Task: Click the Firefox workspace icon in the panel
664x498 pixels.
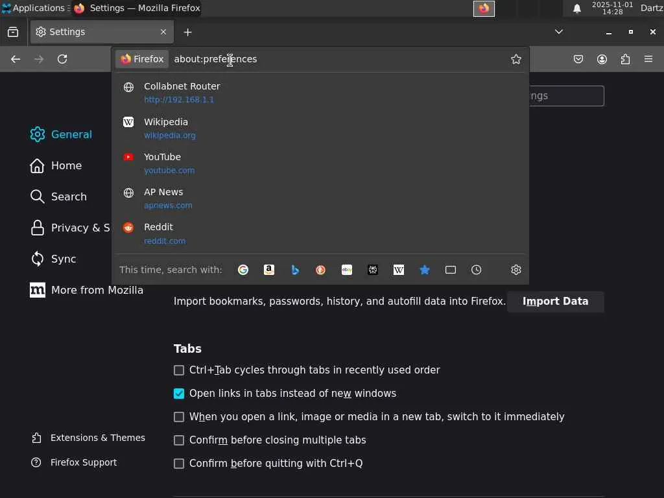Action: (484, 8)
